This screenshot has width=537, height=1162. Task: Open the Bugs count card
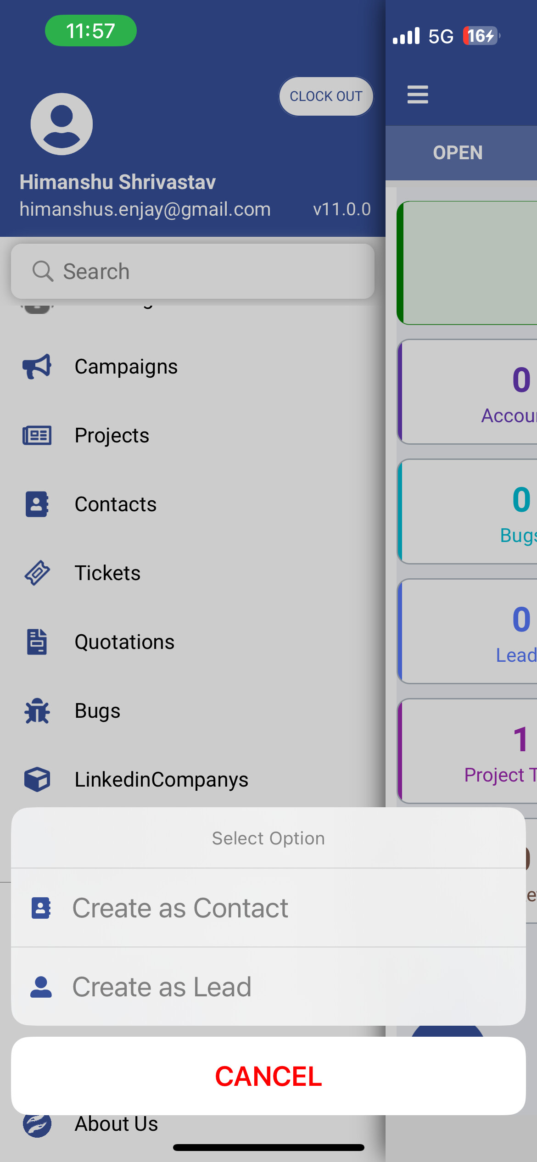coord(467,511)
